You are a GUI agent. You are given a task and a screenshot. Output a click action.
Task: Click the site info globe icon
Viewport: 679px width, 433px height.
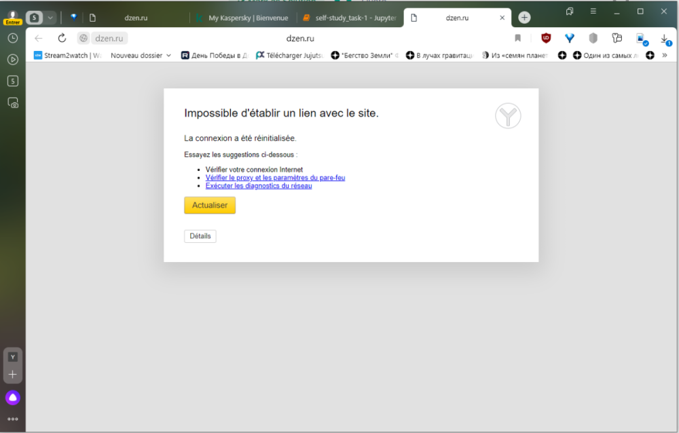[x=84, y=38]
